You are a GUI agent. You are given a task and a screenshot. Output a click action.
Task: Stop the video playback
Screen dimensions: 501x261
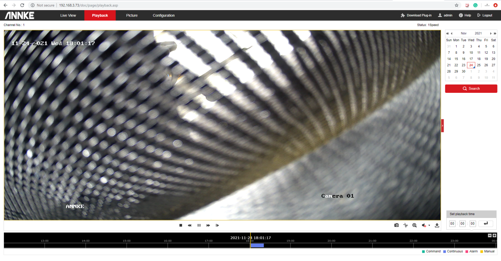[180, 225]
